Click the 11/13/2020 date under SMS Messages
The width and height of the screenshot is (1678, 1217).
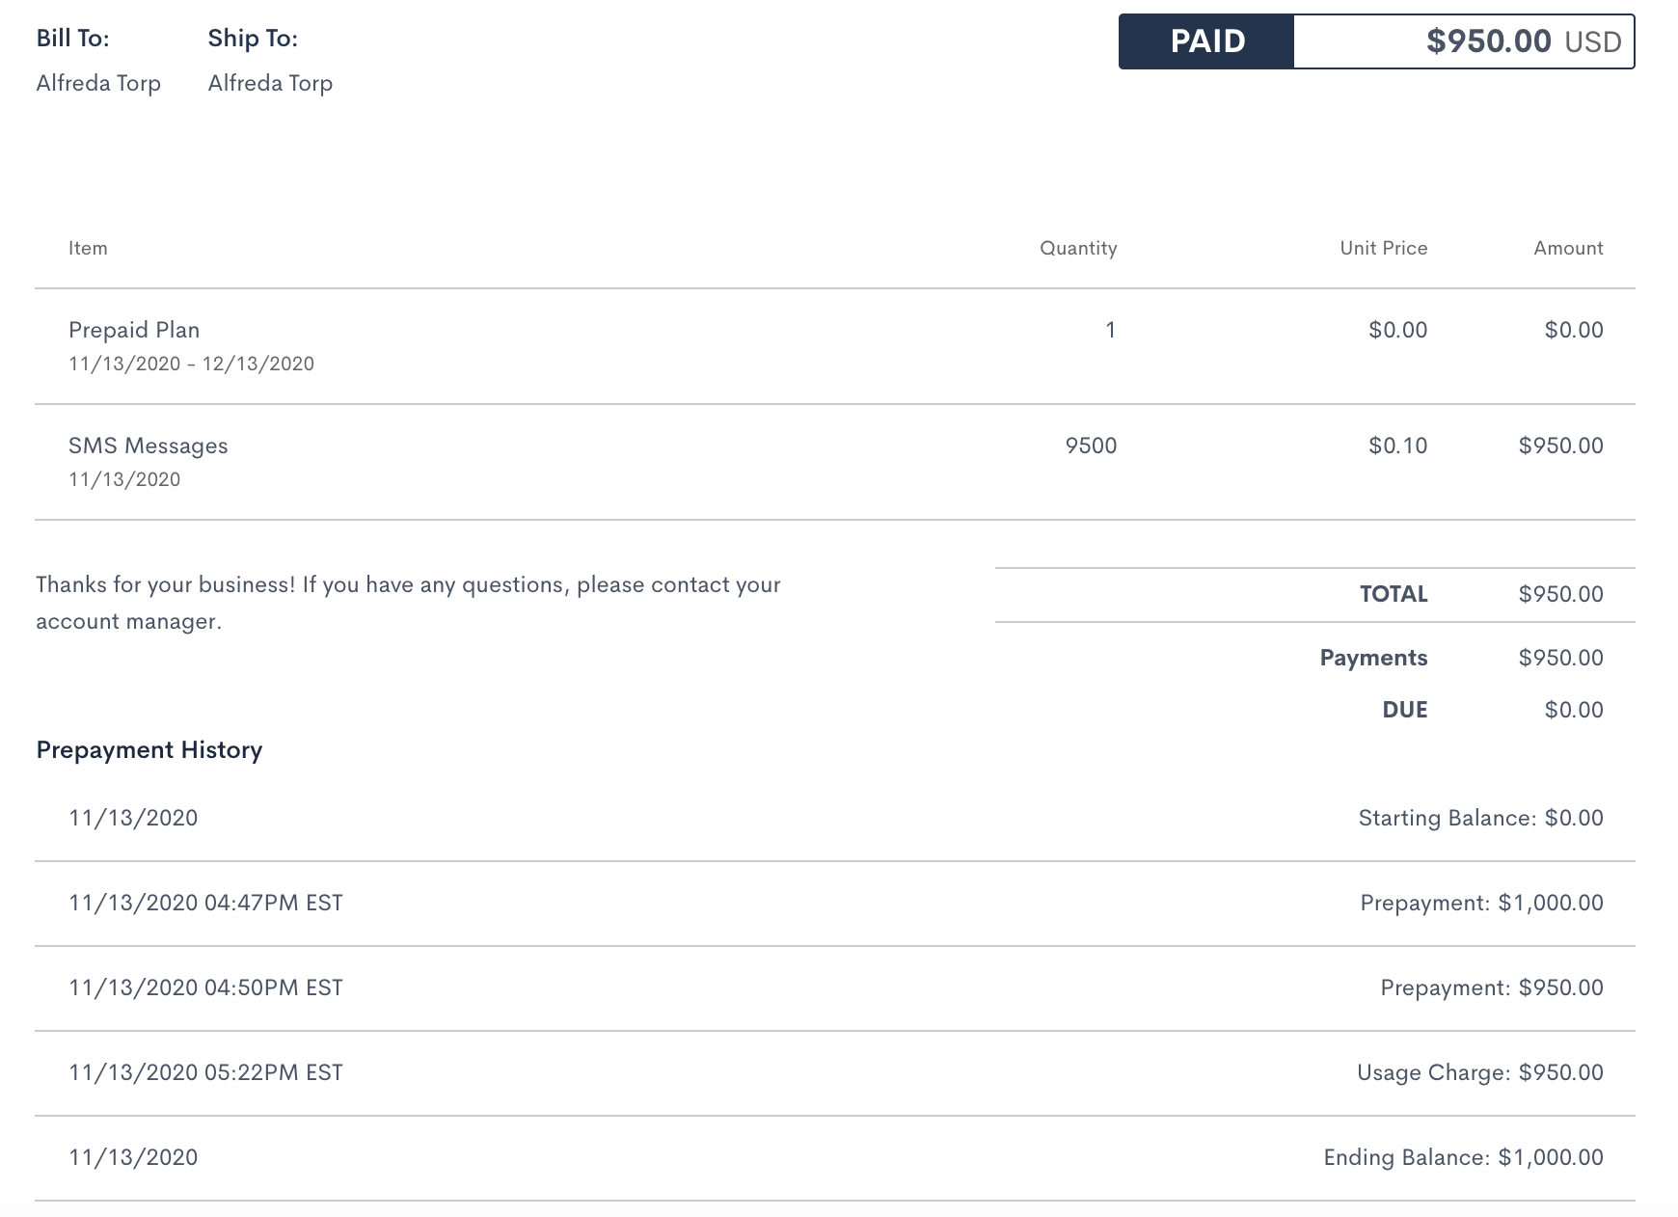pyautogui.click(x=124, y=479)
